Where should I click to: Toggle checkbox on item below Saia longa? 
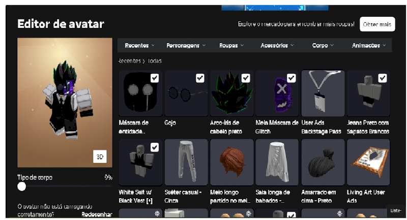291,215
